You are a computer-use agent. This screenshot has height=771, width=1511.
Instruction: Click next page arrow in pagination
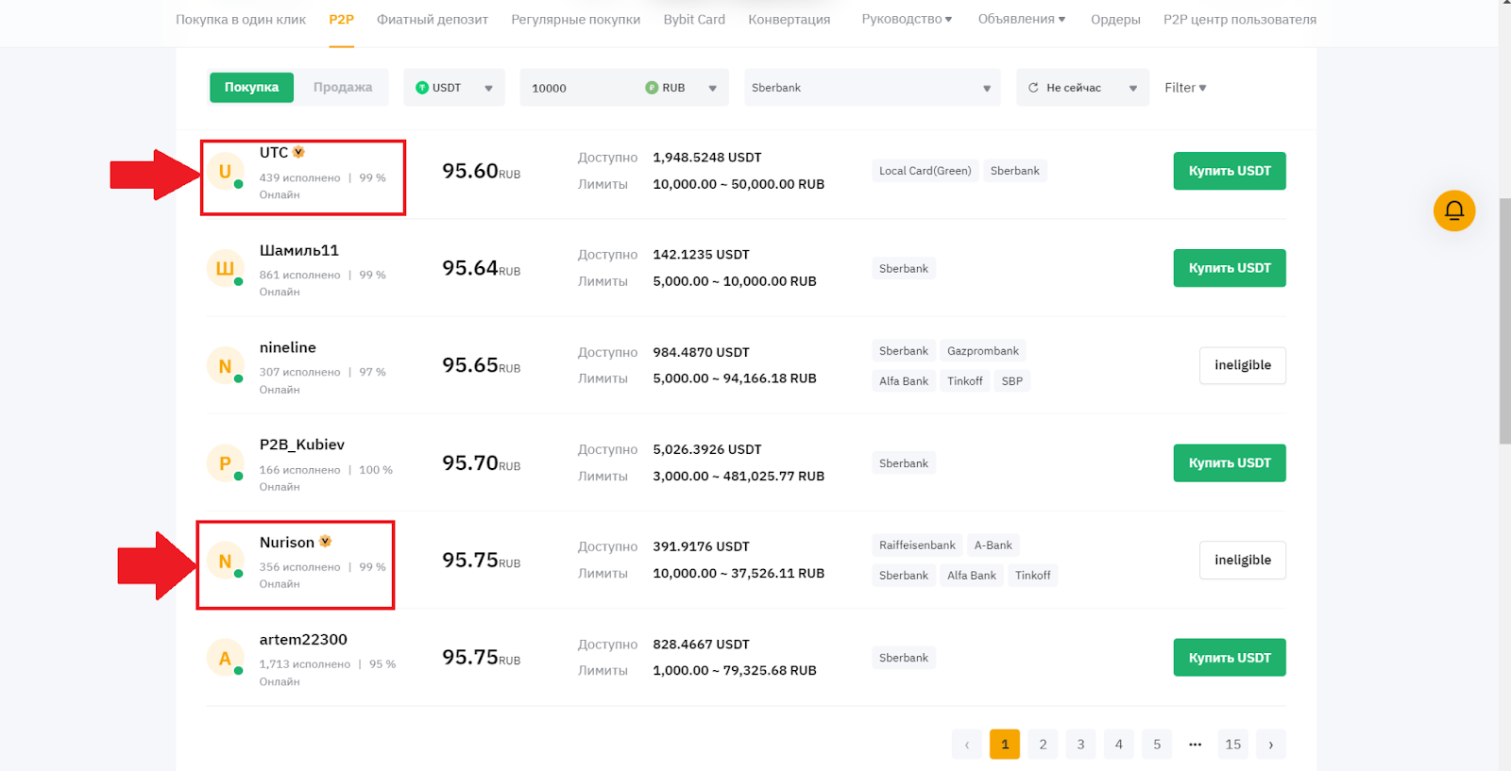click(1271, 744)
